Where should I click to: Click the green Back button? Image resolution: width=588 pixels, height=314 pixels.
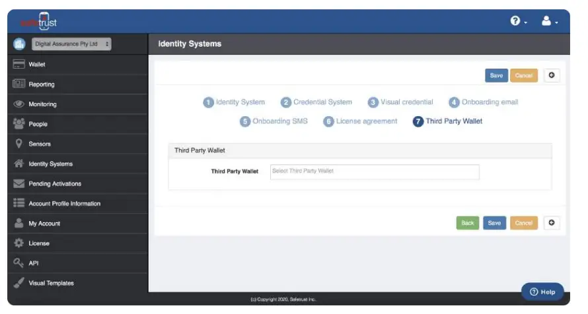coord(468,223)
